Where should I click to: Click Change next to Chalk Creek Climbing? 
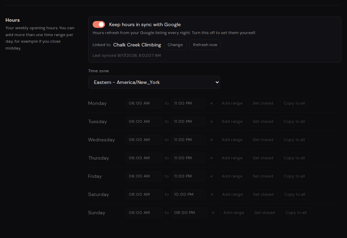point(175,45)
